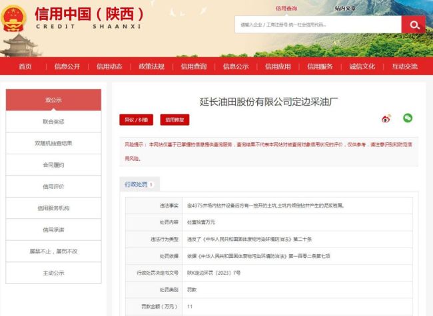The width and height of the screenshot is (433, 316).
Task: Open 信用服务 navigation item
Action: tap(320, 67)
